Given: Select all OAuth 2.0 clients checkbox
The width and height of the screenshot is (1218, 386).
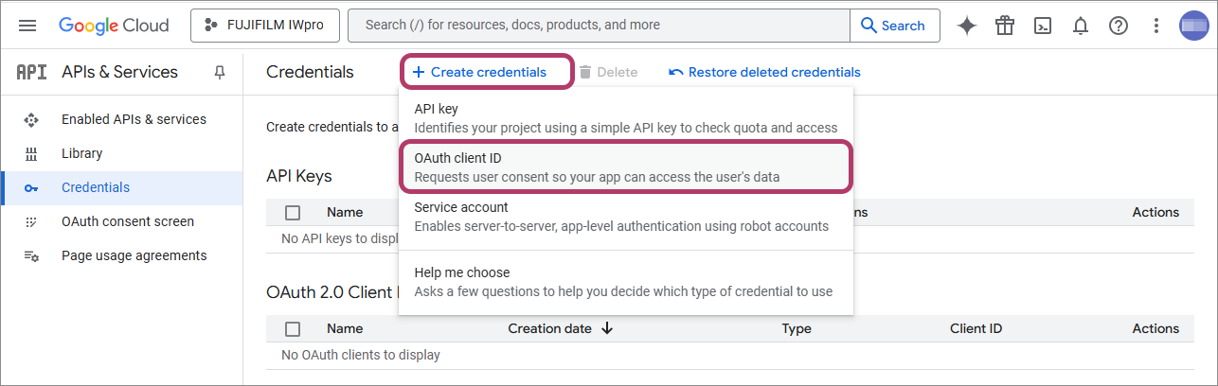Looking at the screenshot, I should click(x=293, y=329).
